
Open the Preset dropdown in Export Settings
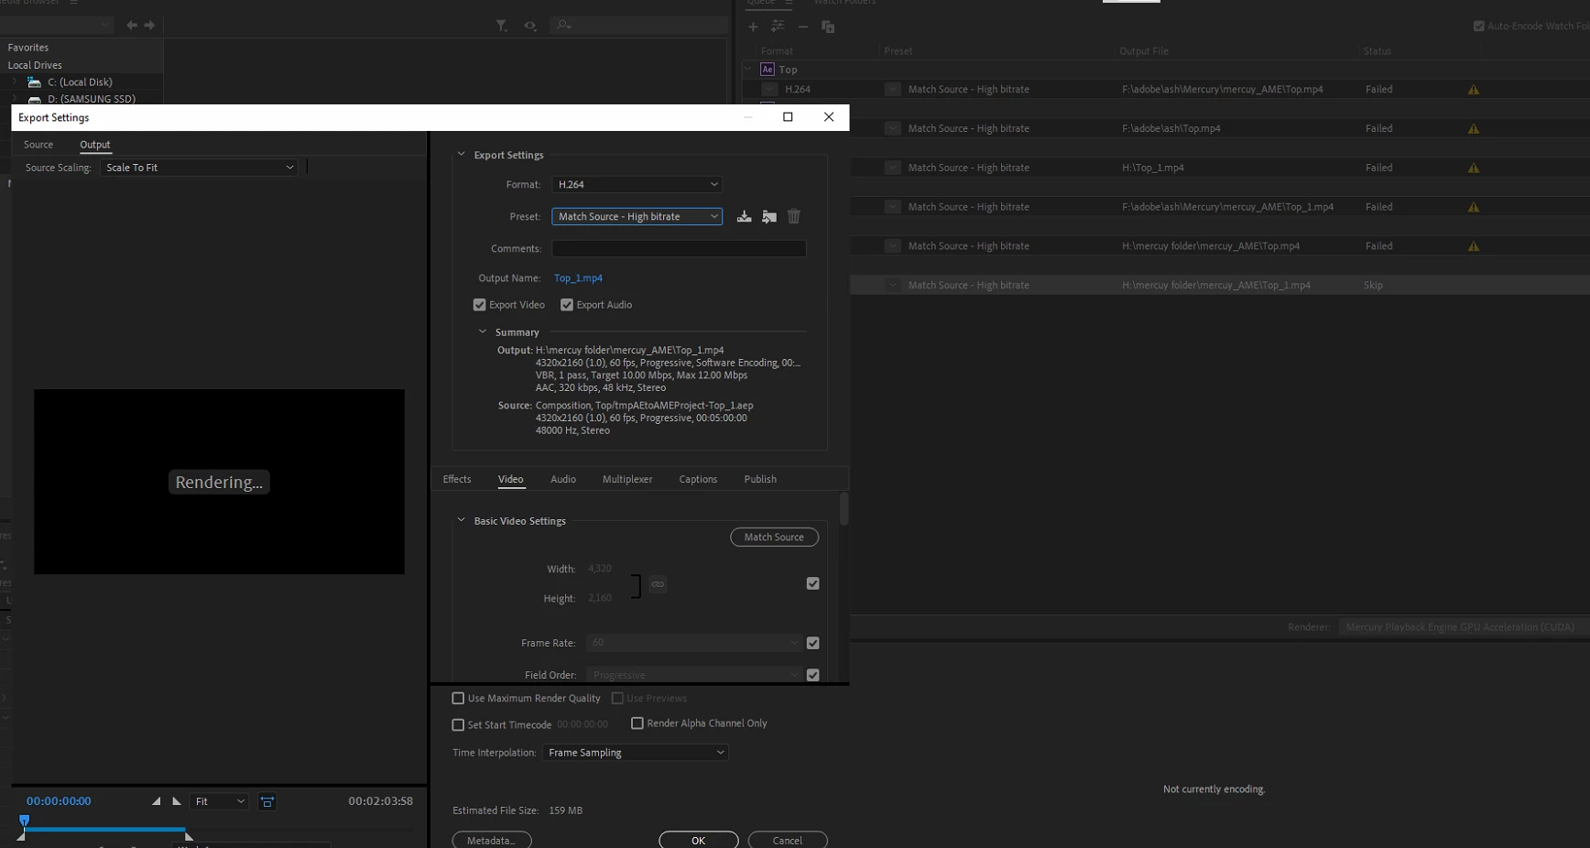(x=637, y=217)
